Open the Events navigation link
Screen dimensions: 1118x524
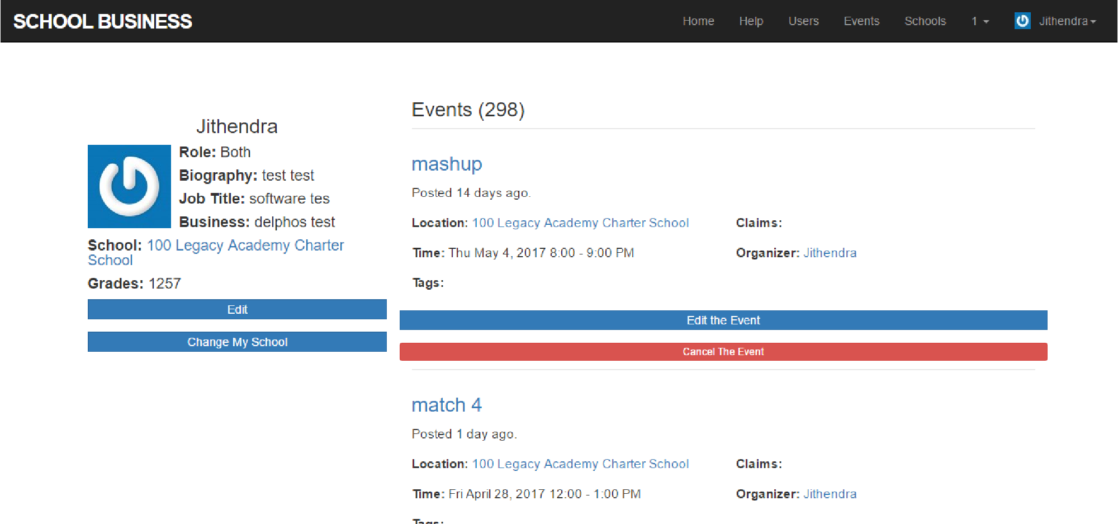click(861, 21)
